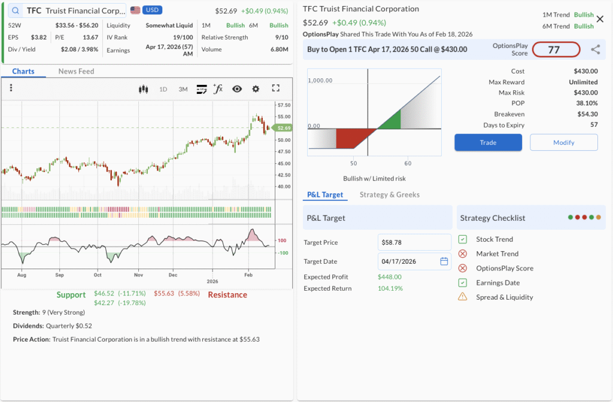Change the 3M chart range selector

[x=183, y=89]
